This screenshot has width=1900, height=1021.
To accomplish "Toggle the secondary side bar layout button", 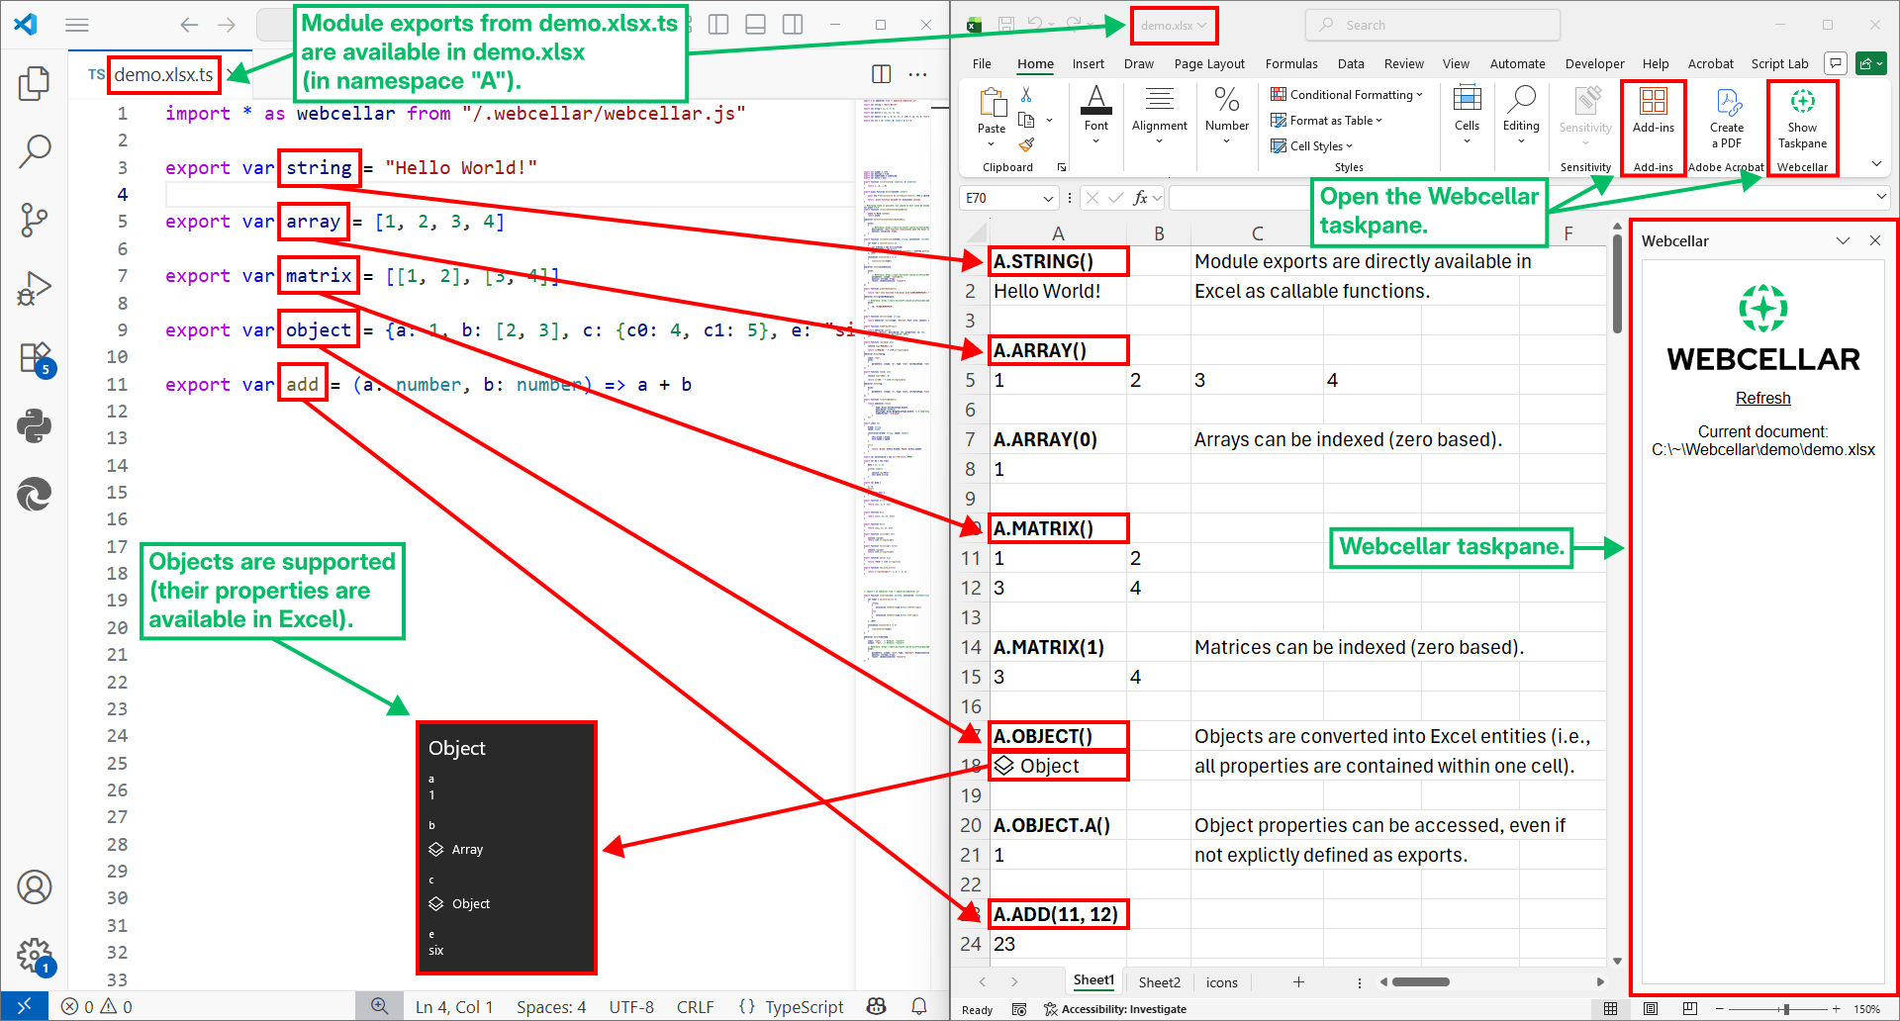I will (793, 25).
